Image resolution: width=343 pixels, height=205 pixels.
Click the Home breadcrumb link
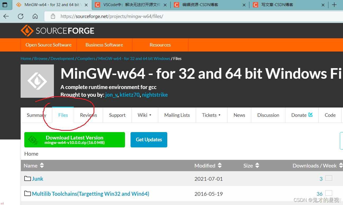point(26,59)
